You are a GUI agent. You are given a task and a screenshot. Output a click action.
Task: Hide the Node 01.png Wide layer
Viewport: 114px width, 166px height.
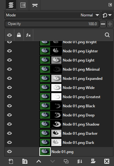point(9,87)
